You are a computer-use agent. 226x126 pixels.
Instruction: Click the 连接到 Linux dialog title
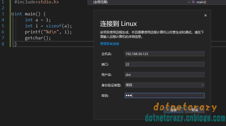coord(118,24)
